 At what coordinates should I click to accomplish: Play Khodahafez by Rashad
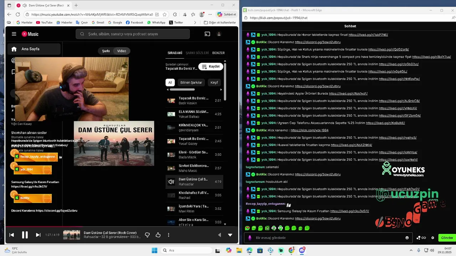(x=195, y=195)
